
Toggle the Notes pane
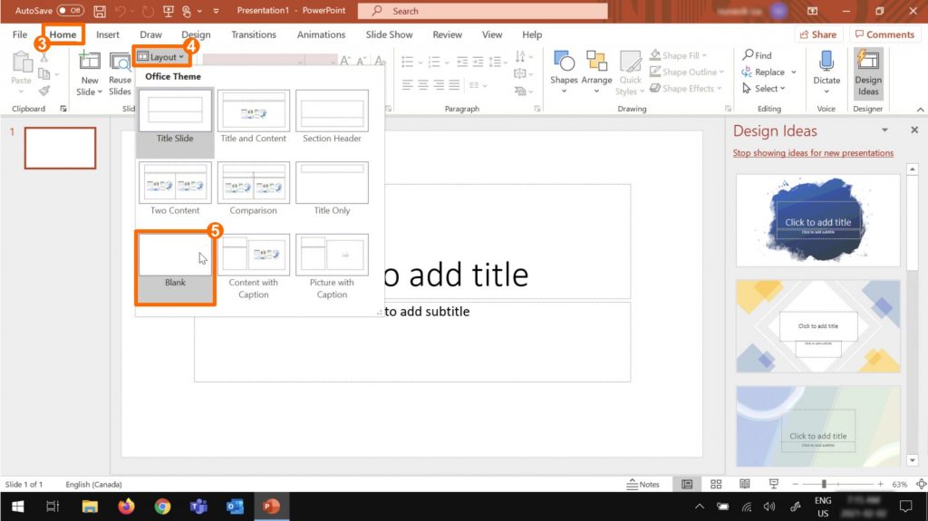pos(643,485)
